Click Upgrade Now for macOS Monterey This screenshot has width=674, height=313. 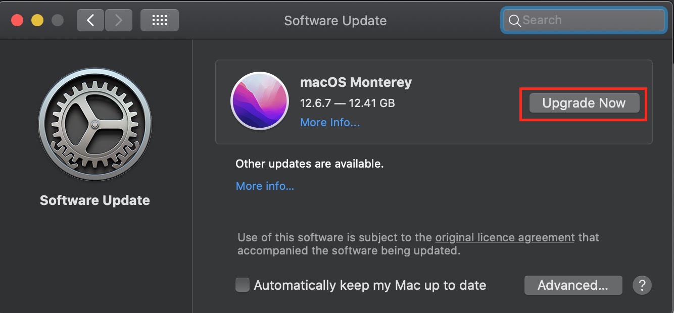click(x=584, y=103)
